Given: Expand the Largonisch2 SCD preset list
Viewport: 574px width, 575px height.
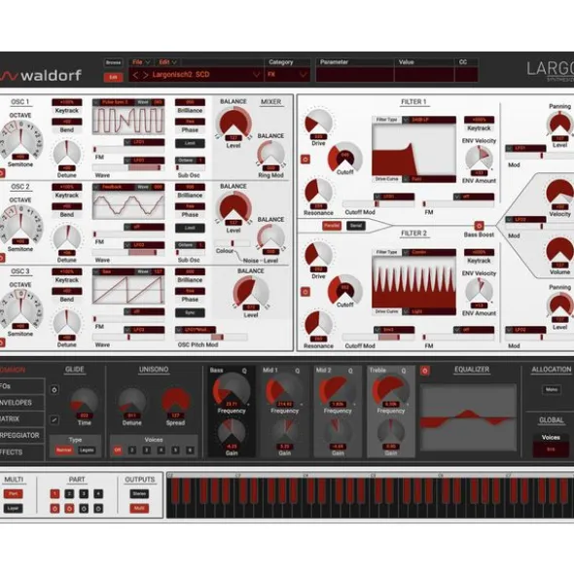Looking at the screenshot, I should 256,75.
